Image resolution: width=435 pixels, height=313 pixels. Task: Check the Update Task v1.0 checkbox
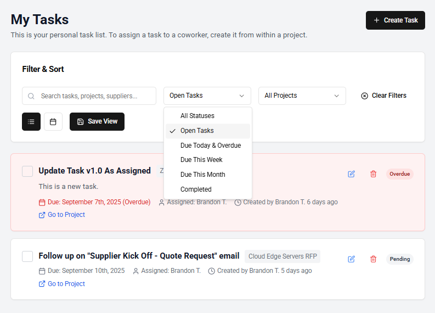pyautogui.click(x=27, y=171)
